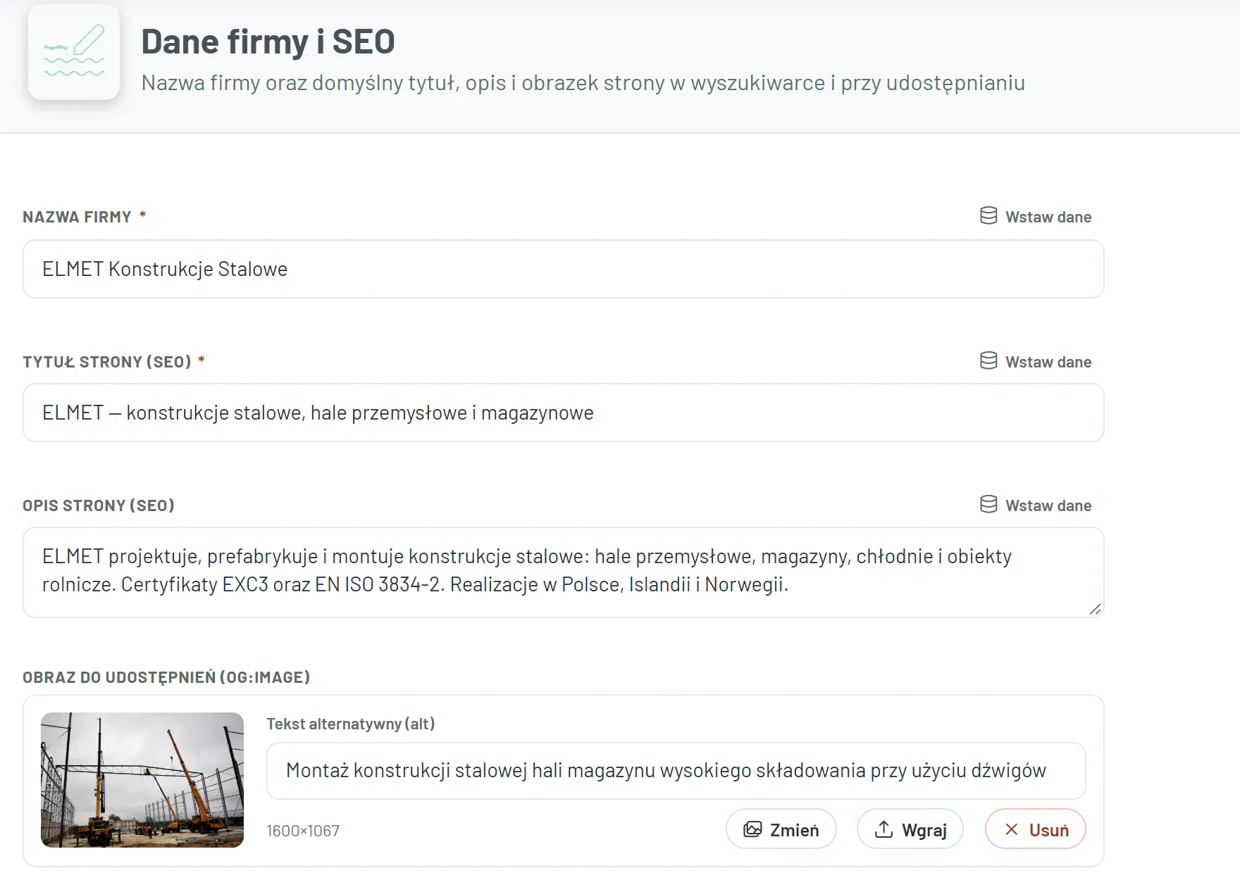Focus the Tytuł strony (SEO) input field
The width and height of the screenshot is (1240, 880).
[564, 413]
